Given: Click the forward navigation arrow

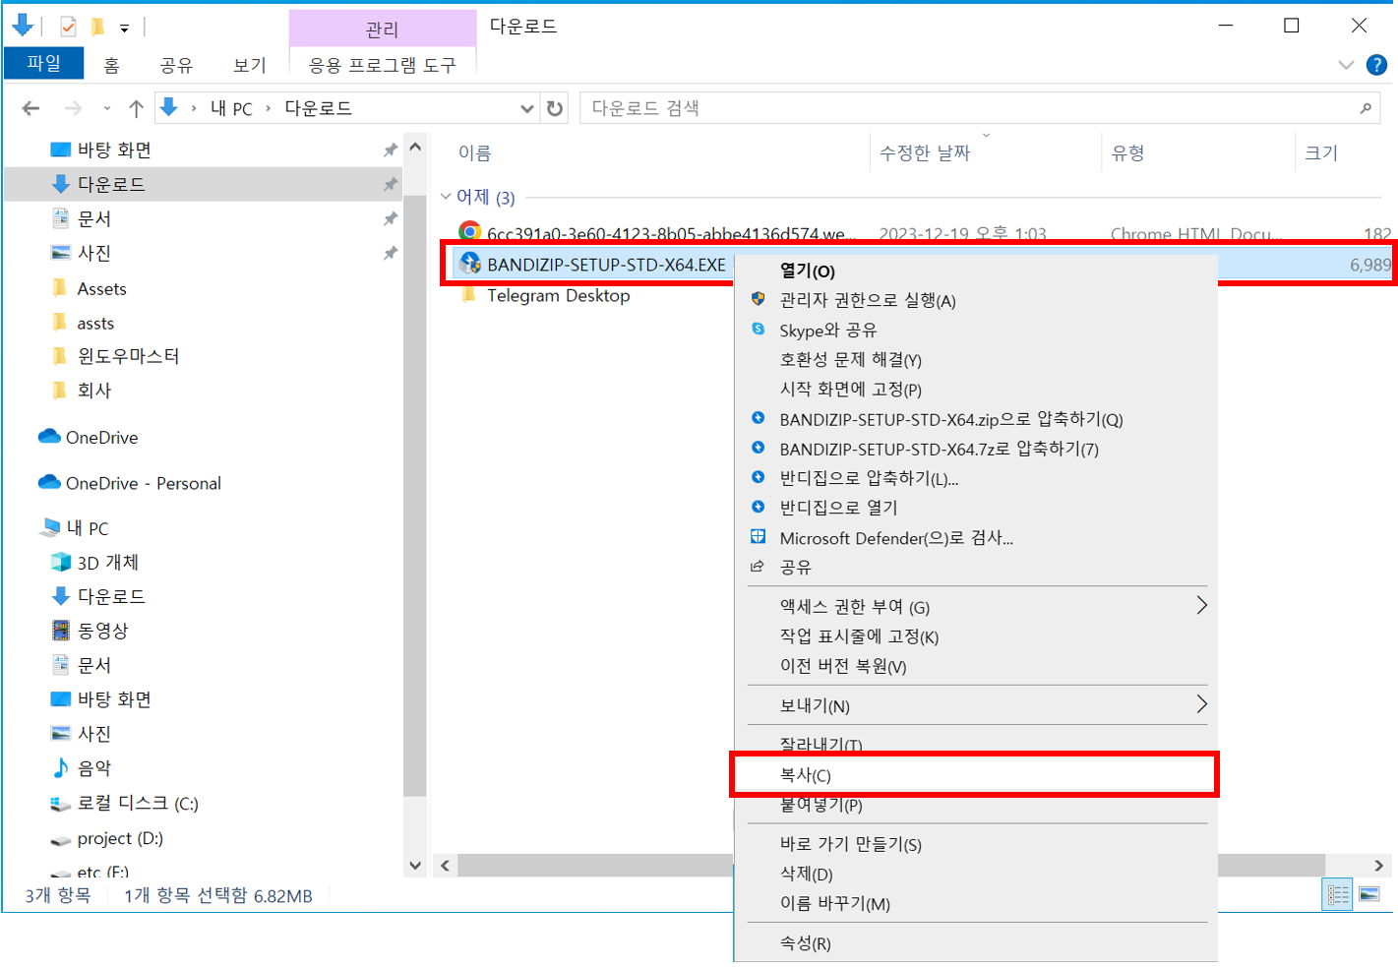Looking at the screenshot, I should pyautogui.click(x=73, y=108).
